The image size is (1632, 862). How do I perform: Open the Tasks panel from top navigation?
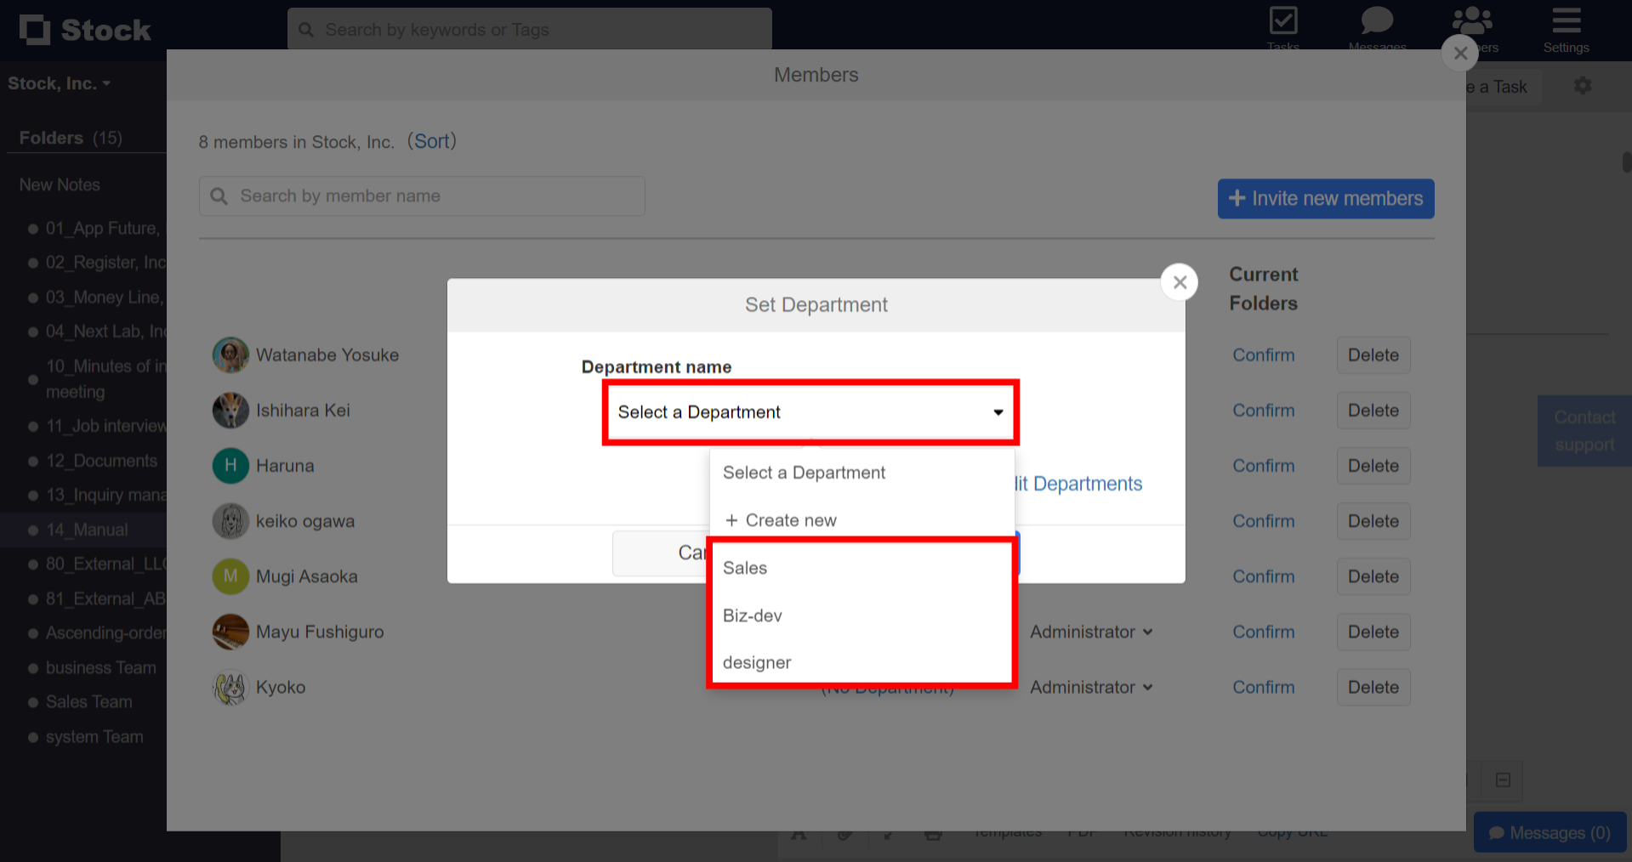tap(1283, 26)
